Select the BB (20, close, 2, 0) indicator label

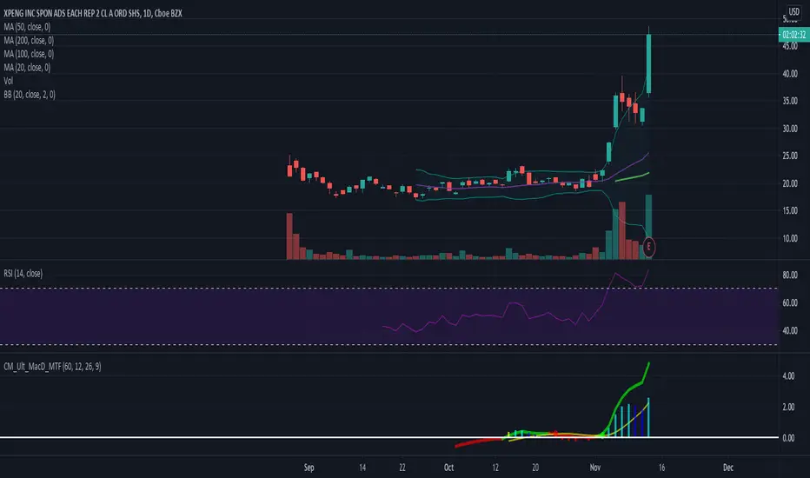[30, 94]
